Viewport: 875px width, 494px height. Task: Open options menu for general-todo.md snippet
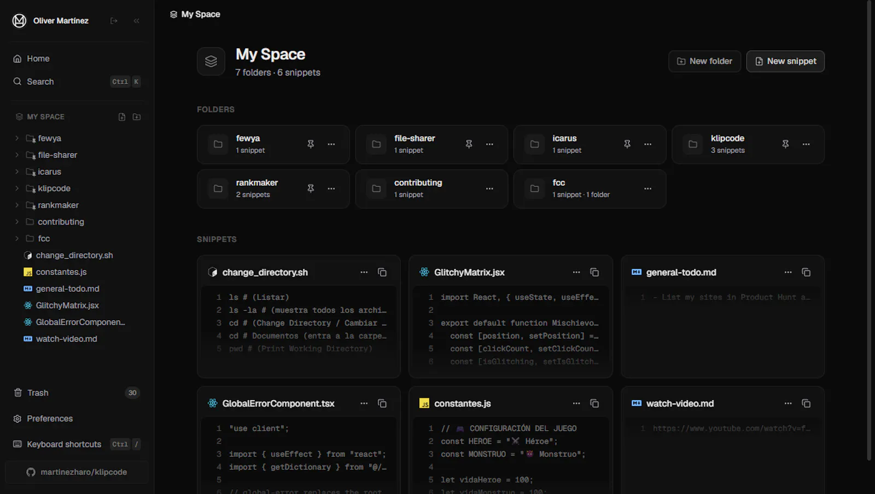(x=788, y=272)
